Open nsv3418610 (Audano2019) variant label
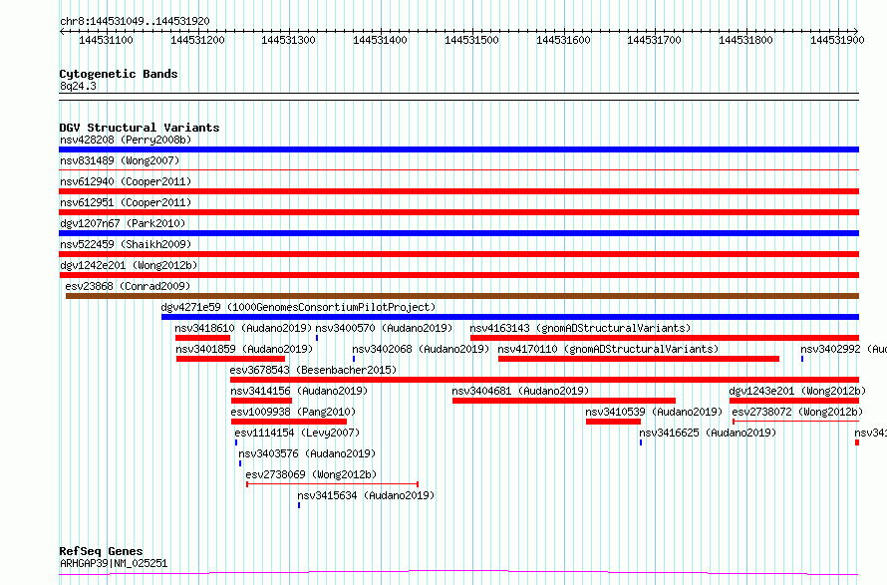 (243, 328)
